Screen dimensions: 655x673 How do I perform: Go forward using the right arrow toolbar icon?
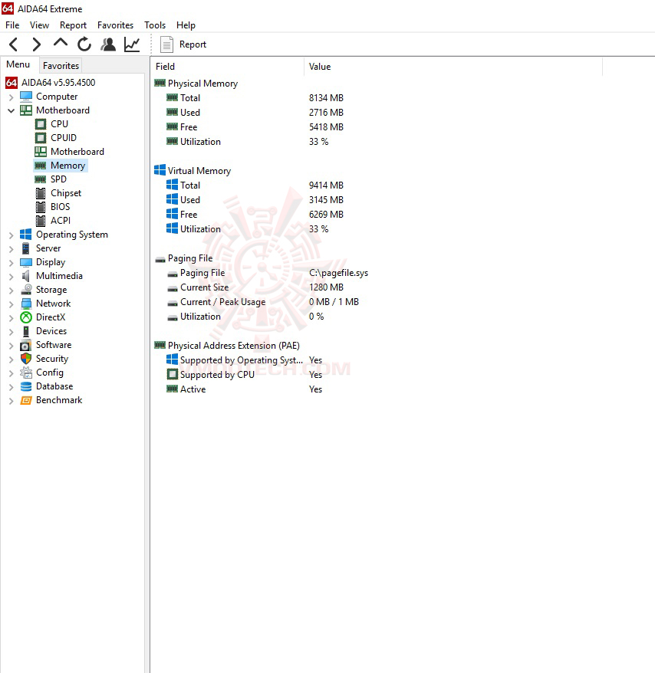tap(37, 44)
